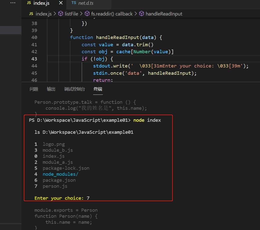
Task: Click the fs.readdir() callback cube icon
Action: (x=87, y=13)
